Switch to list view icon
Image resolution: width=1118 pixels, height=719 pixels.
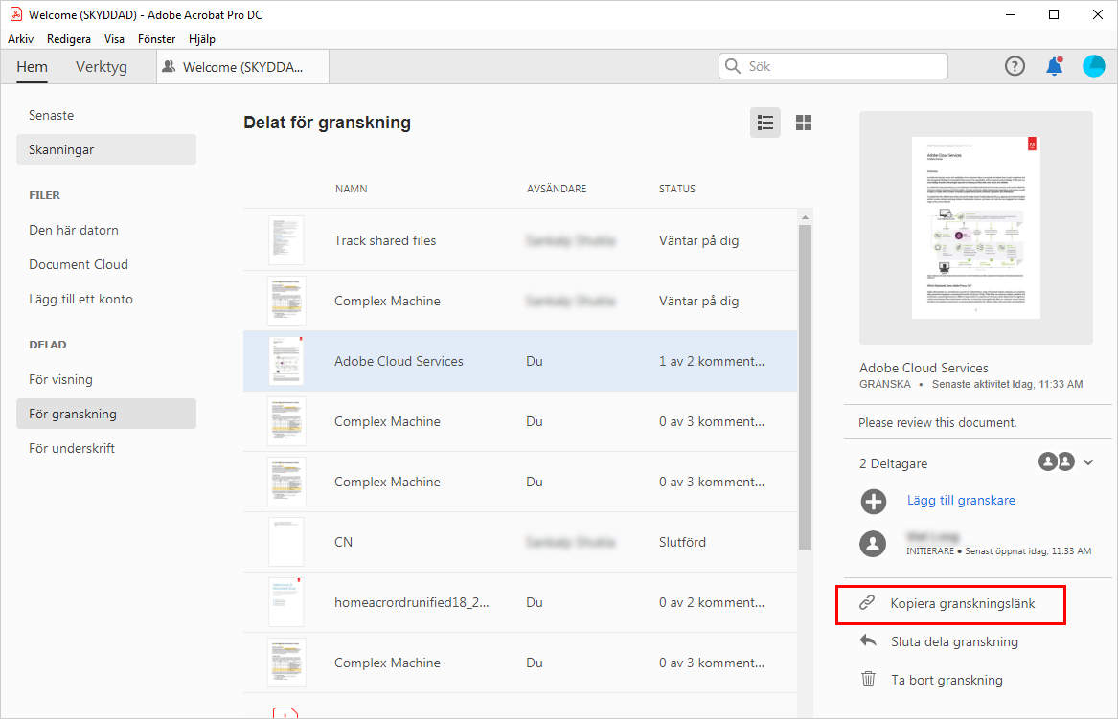point(765,123)
